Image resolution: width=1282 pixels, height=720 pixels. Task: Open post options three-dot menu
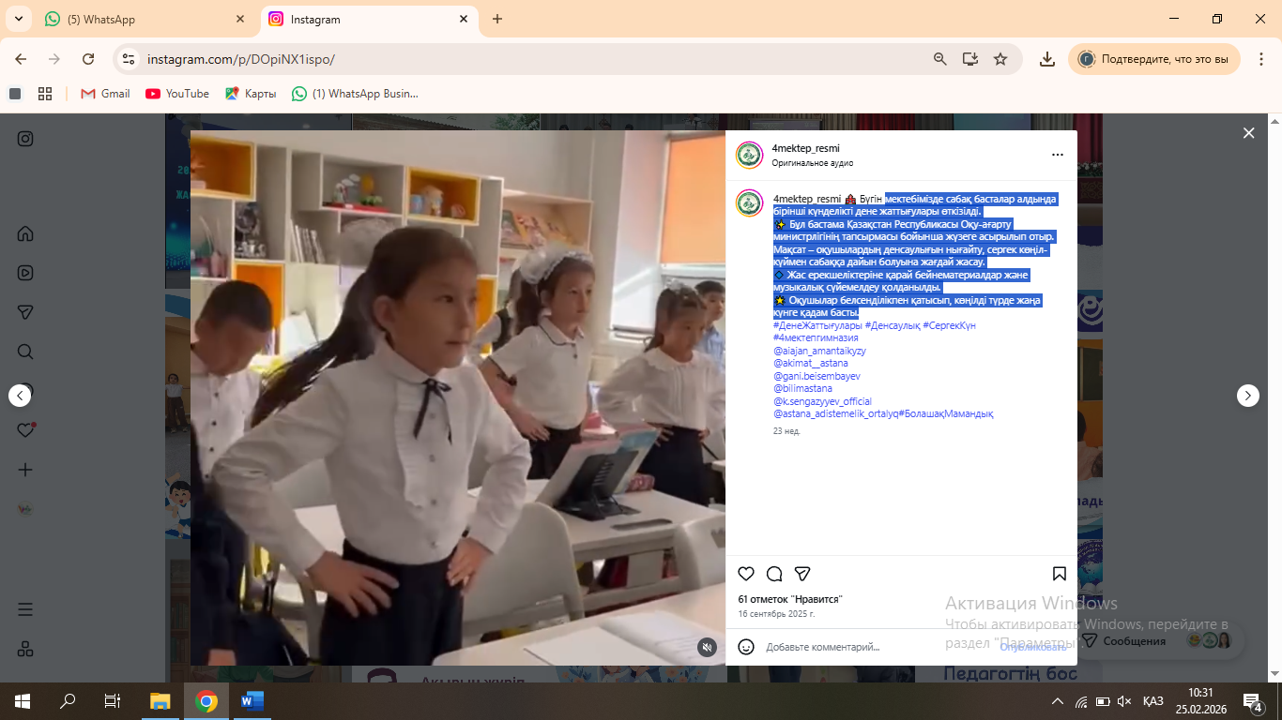click(x=1058, y=155)
